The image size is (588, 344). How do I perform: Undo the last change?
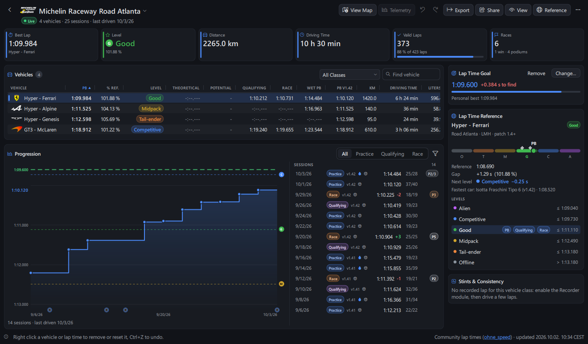click(x=423, y=10)
